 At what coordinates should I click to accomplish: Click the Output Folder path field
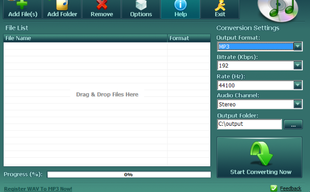point(249,124)
